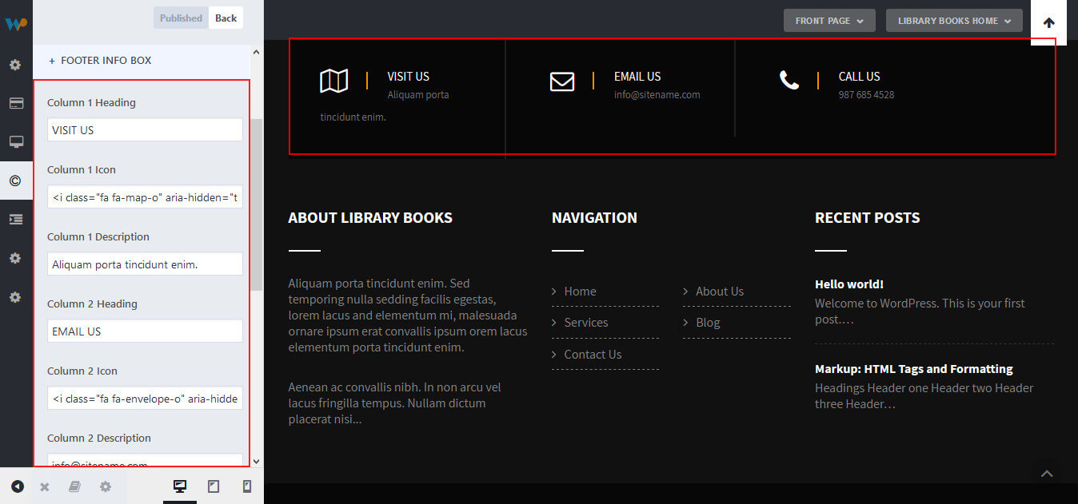Focus the Column 2 Icon code field
Viewport: 1078px width, 504px height.
[145, 399]
